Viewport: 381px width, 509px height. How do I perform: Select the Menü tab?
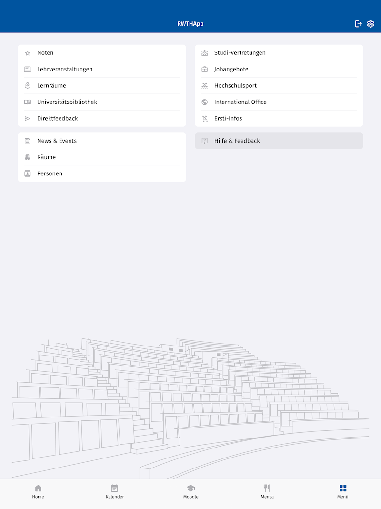pos(343,491)
